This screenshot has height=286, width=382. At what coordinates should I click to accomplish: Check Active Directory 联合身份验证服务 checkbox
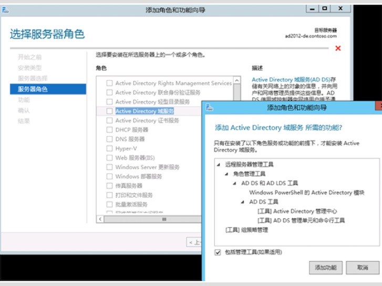pyautogui.click(x=109, y=92)
